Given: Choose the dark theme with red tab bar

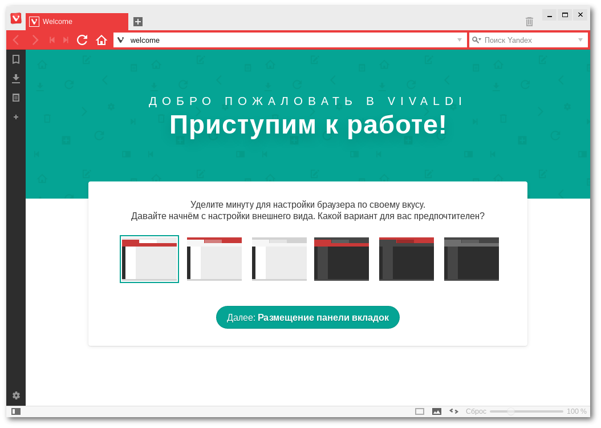Looking at the screenshot, I should tap(407, 259).
